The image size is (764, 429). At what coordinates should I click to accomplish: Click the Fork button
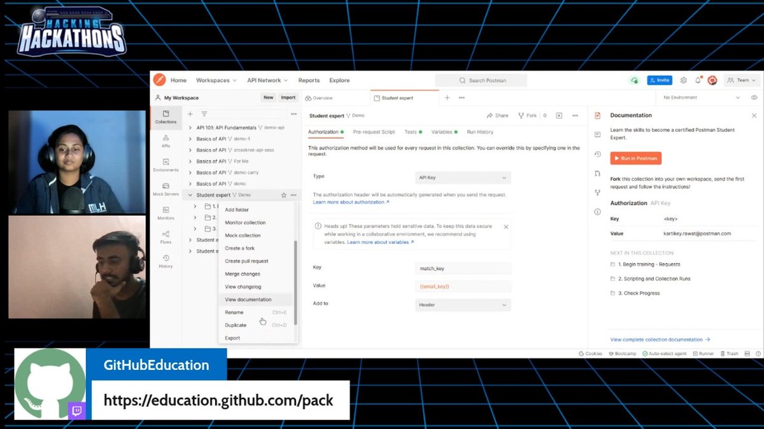click(x=528, y=116)
